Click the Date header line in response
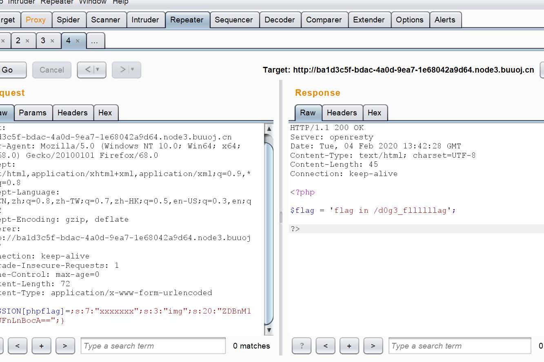The width and height of the screenshot is (544, 362). [x=375, y=146]
